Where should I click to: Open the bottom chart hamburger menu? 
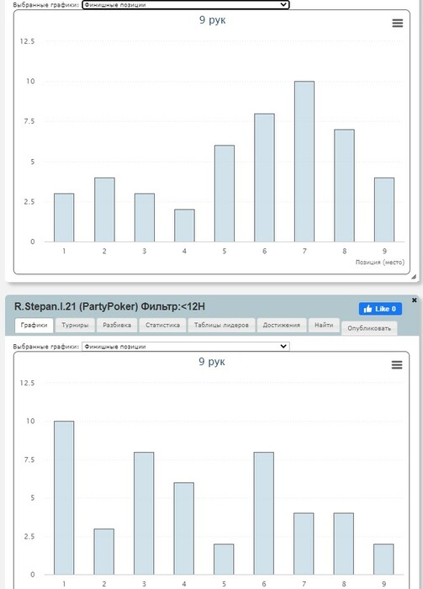point(397,364)
